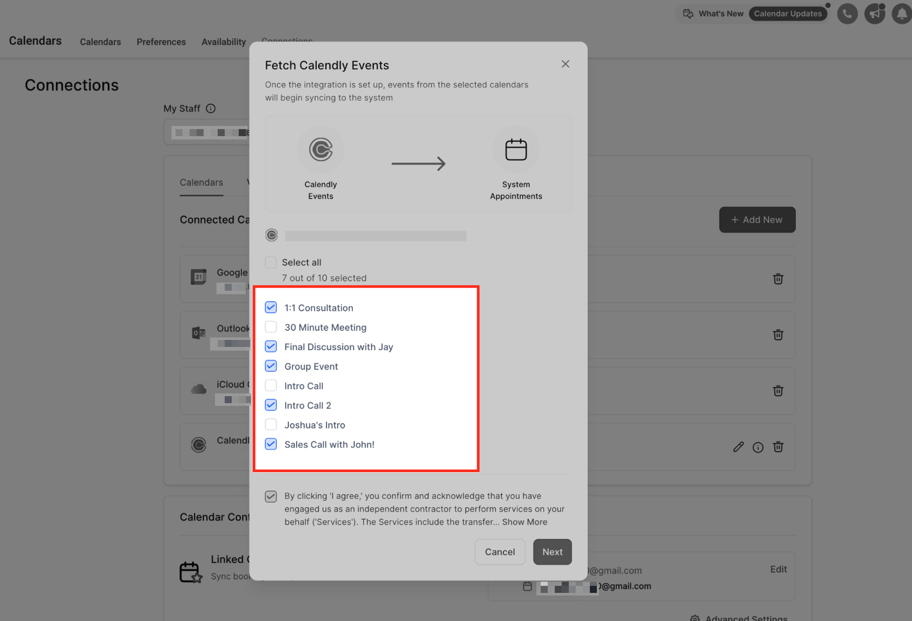Uncheck the Group Event checkbox
The height and width of the screenshot is (621, 912).
pyautogui.click(x=271, y=366)
